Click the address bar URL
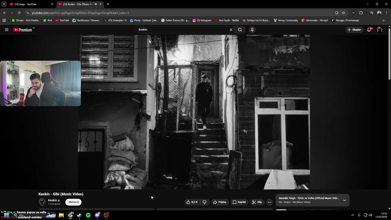The width and height of the screenshot is (391, 220). pyautogui.click(x=80, y=13)
